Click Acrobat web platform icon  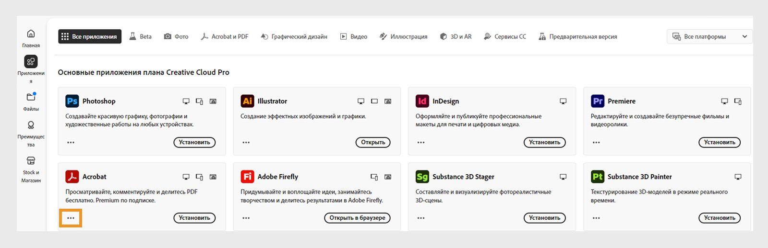(x=213, y=177)
